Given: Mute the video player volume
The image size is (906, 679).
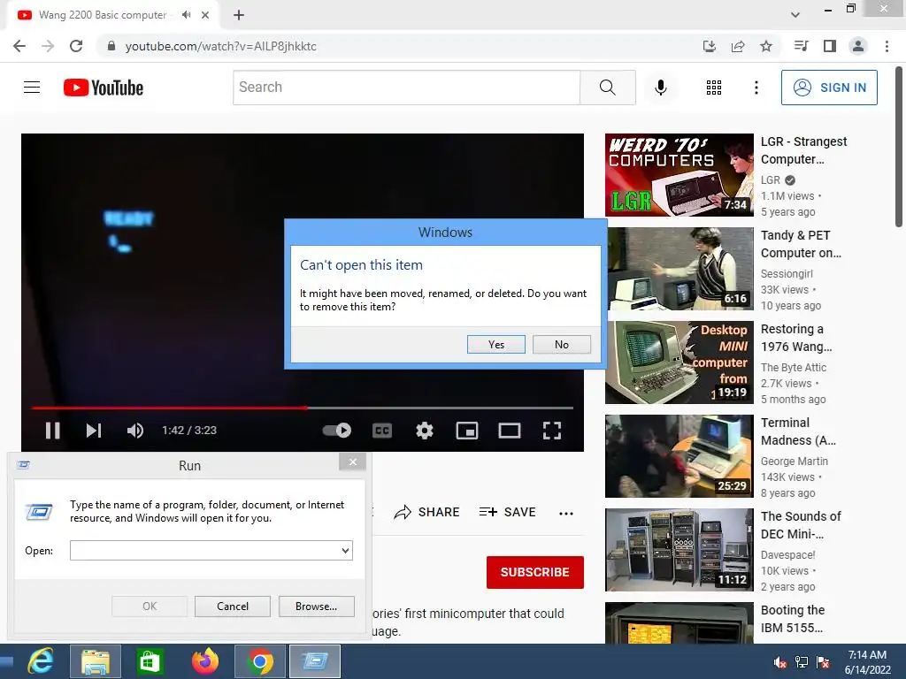Looking at the screenshot, I should pyautogui.click(x=135, y=431).
